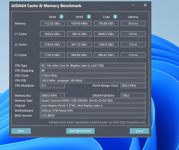Image resolution: width=179 pixels, height=150 pixels.
Task: Click Memory Bus value 3600.0 MHz
Action: click(52, 96)
